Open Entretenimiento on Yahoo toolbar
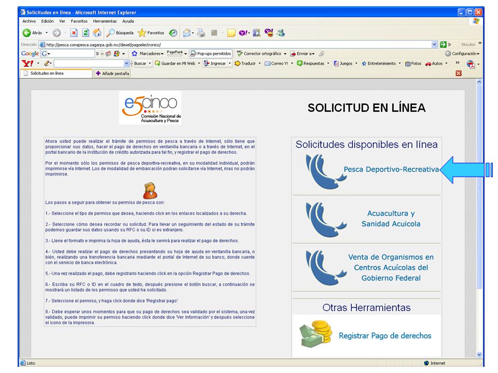Viewport: 498px width, 373px height. tap(379, 63)
